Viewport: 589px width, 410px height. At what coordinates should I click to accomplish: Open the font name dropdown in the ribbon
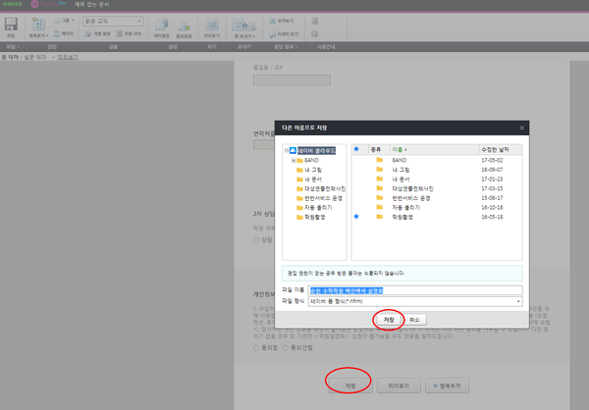(x=113, y=21)
